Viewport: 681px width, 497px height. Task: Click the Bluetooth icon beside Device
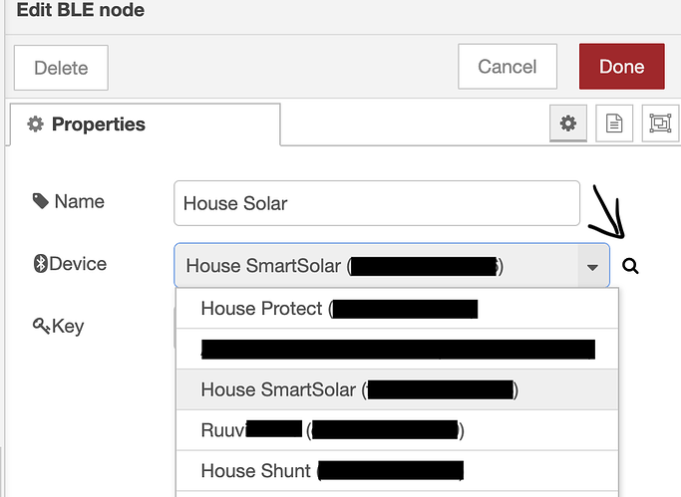(41, 264)
